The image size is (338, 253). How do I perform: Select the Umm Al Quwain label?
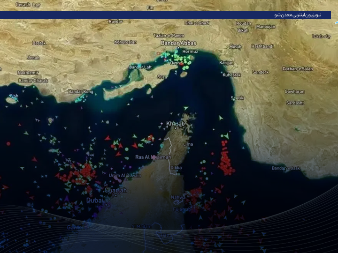point(124,176)
